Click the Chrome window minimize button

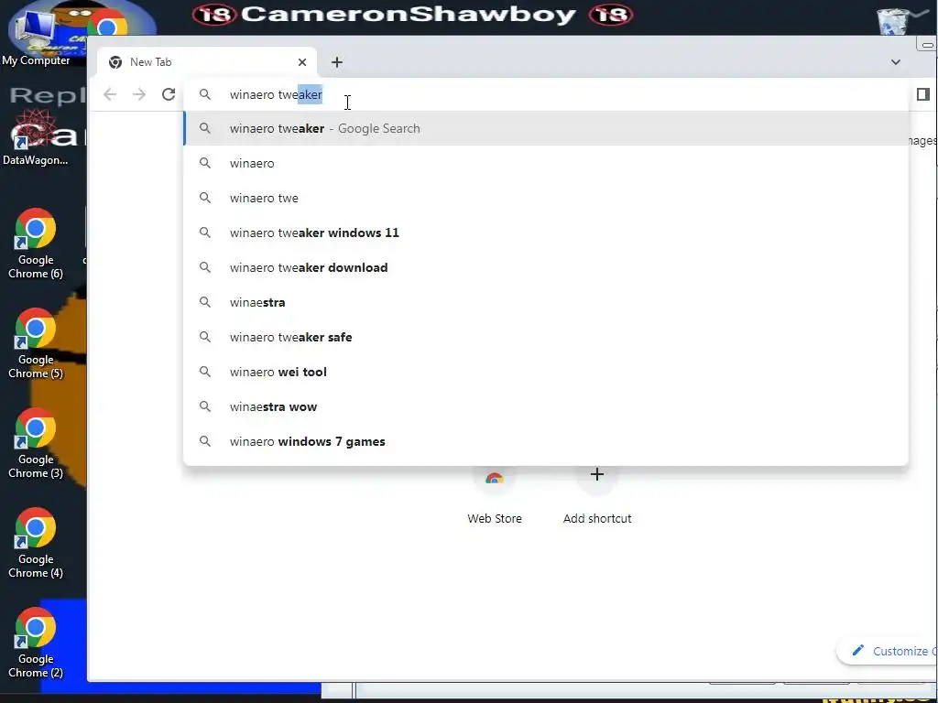[x=927, y=44]
